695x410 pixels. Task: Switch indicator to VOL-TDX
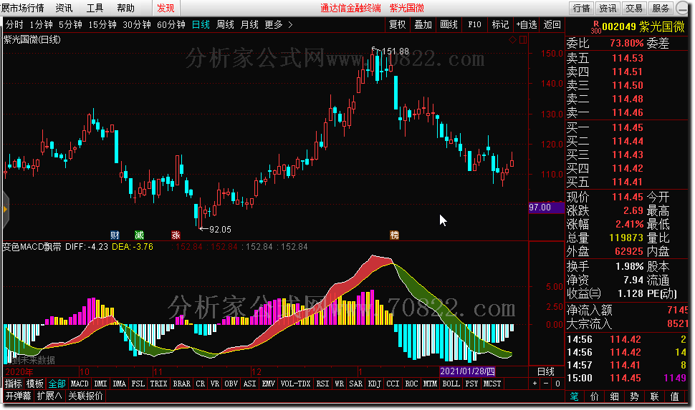296,384
